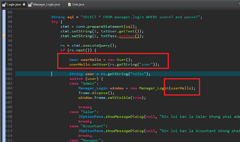
Task: Click the "roles" string on line 101
Action: (138, 74)
